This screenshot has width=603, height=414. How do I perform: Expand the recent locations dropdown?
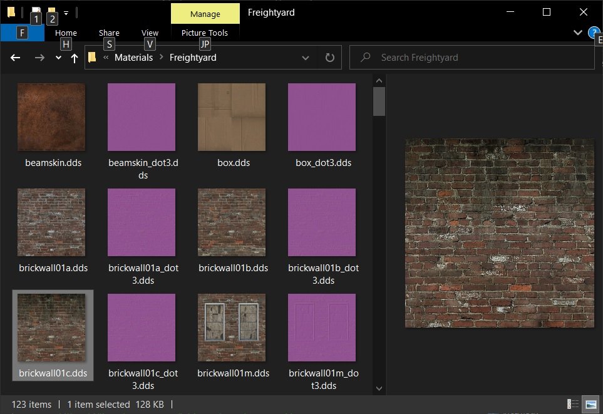pyautogui.click(x=58, y=58)
